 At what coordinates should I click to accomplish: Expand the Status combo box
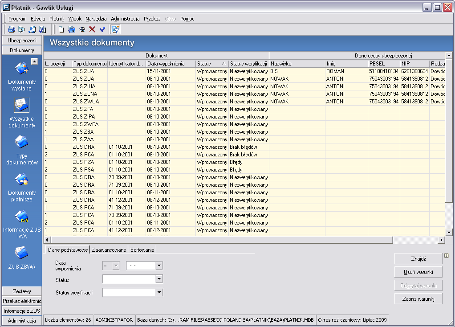pos(159,279)
